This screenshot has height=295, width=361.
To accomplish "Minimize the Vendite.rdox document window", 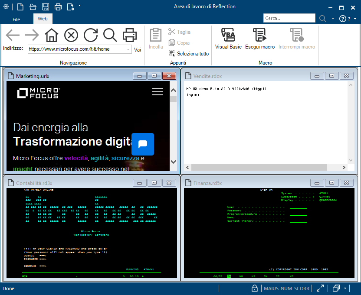I will point(317,76).
